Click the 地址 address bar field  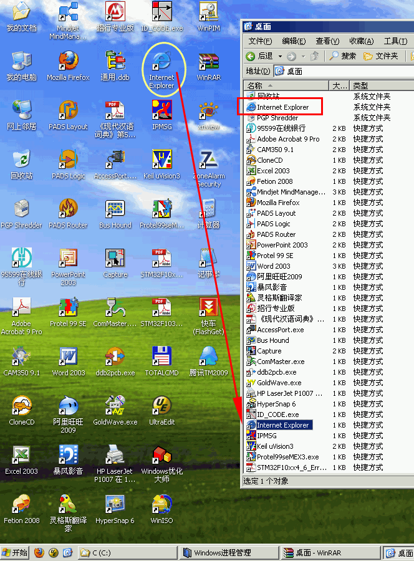[x=344, y=71]
